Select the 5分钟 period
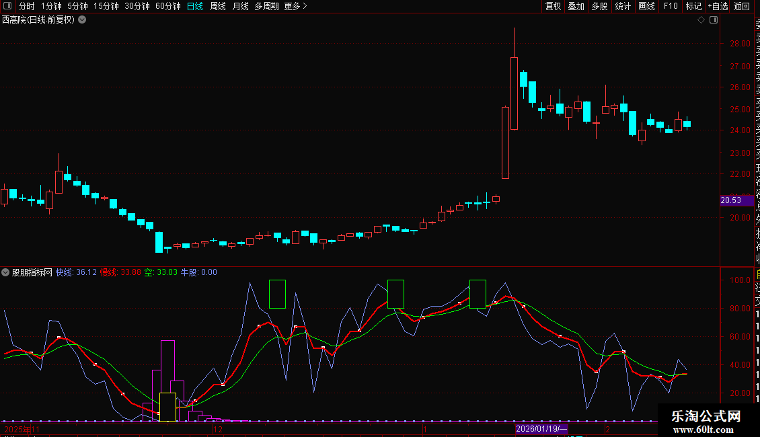The height and width of the screenshot is (437, 760). 77,6
